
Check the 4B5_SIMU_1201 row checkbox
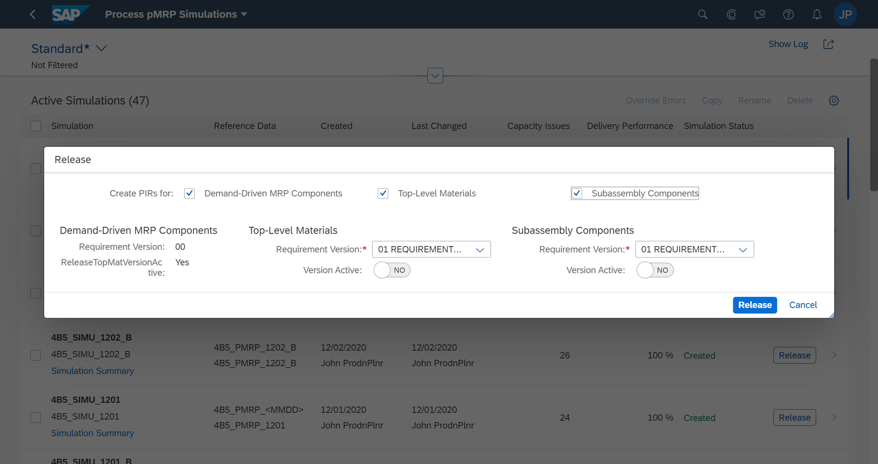pyautogui.click(x=36, y=417)
